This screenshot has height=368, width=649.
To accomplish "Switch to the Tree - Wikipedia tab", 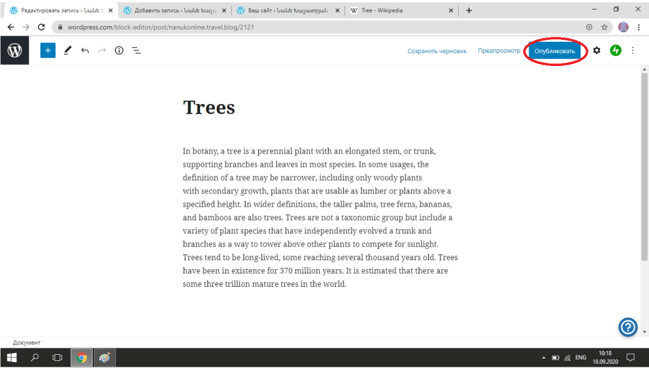I will [400, 11].
